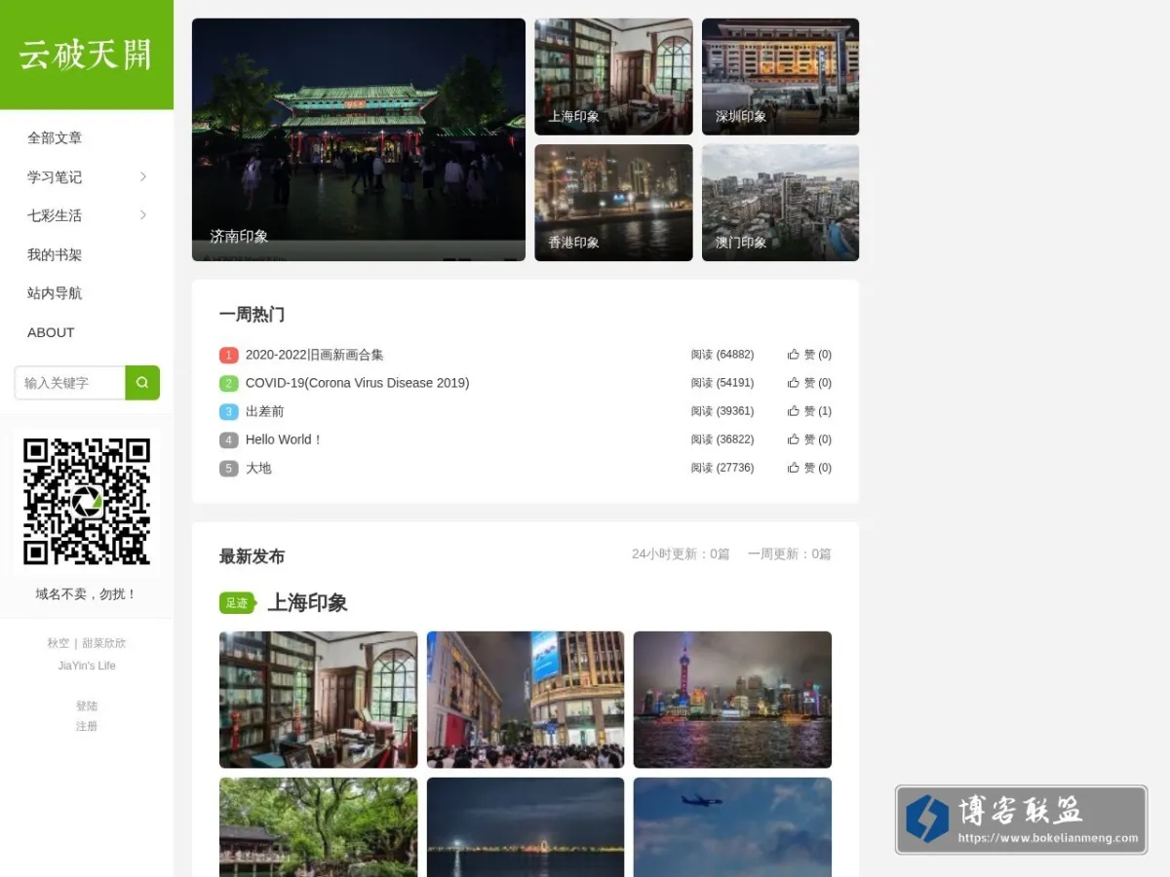
Task: Click the 云破天開 site logo
Action: 87,55
